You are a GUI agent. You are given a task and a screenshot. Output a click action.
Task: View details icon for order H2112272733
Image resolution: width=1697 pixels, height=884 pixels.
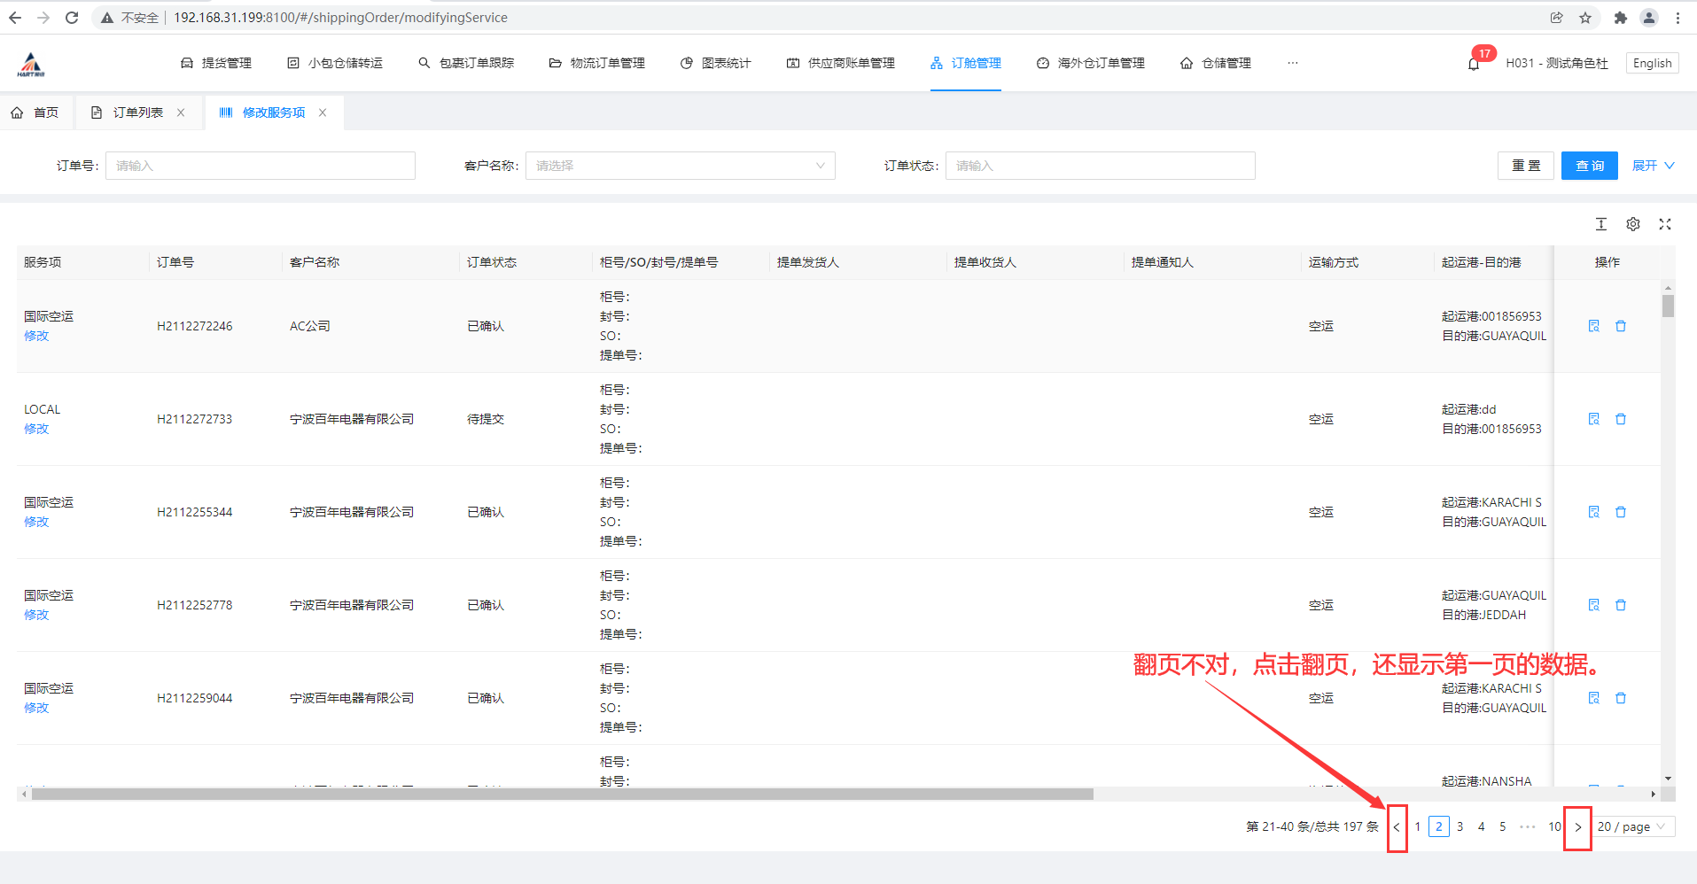point(1593,419)
